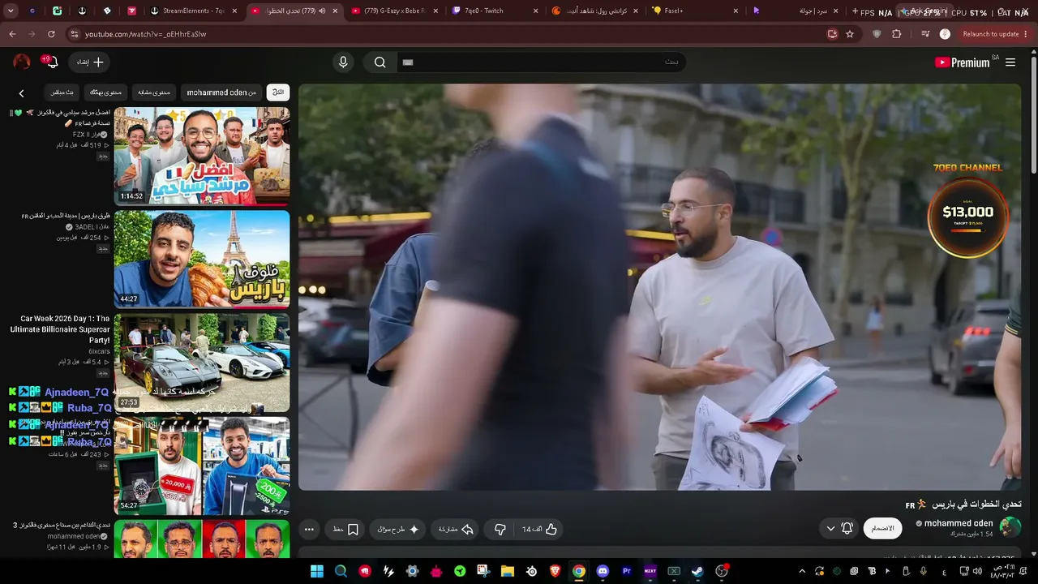Select the 'بث مباشر' filter chip
1038x584 pixels.
pos(62,92)
